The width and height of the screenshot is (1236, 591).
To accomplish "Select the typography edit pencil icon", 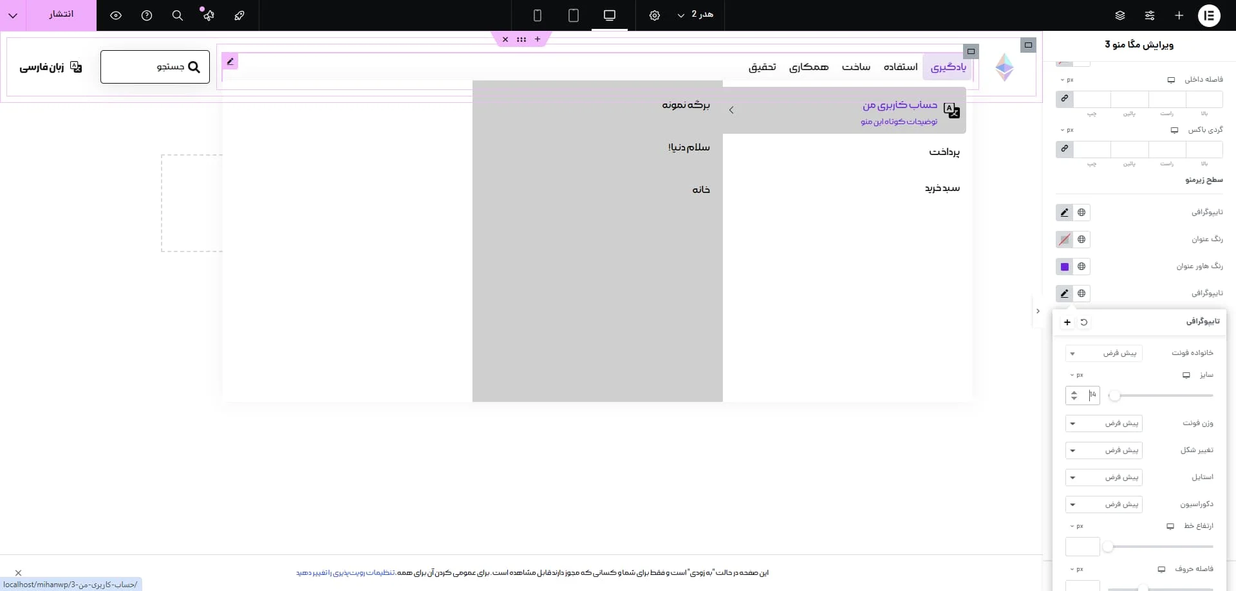I will 1064,212.
